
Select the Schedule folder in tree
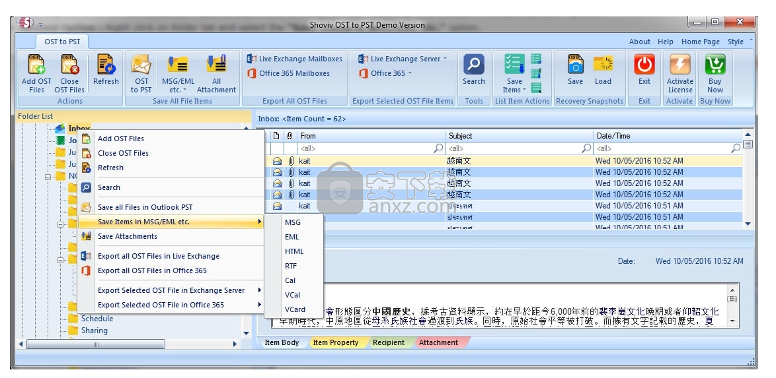[97, 319]
